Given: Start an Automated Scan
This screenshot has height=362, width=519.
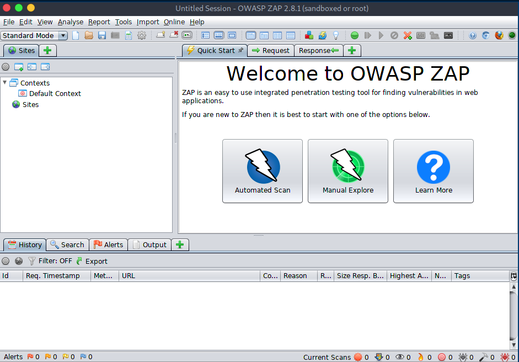Looking at the screenshot, I should click(x=263, y=171).
